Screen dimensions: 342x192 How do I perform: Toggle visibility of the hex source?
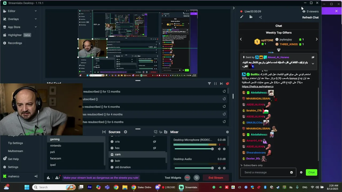coord(154,148)
